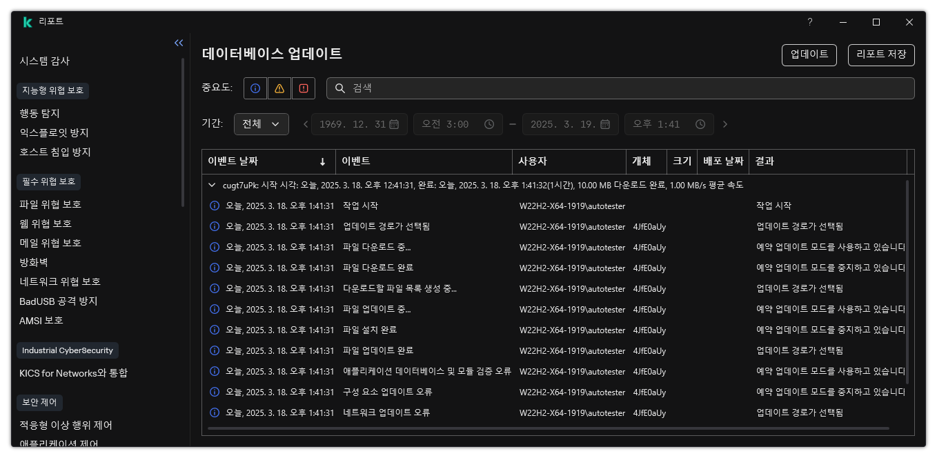
Task: Open the 전체 period dropdown
Action: click(x=262, y=124)
